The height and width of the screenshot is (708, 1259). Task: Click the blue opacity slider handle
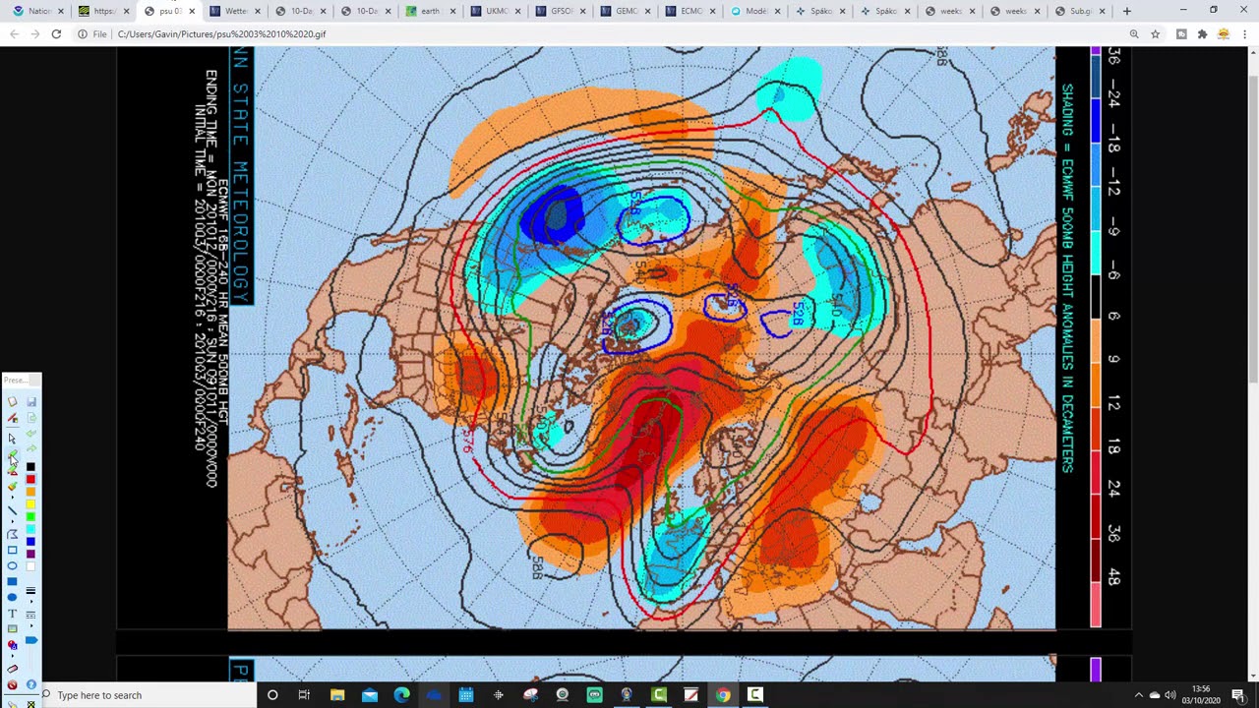pos(31,641)
